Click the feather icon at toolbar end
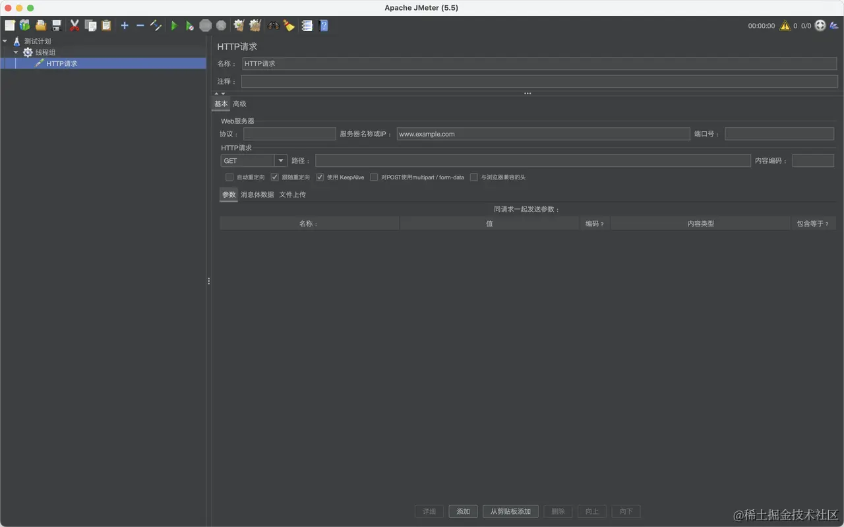 pos(834,26)
